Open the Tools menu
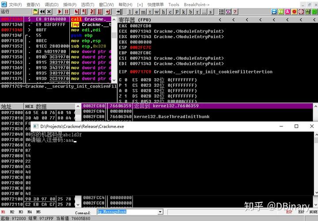The image size is (318, 221). coord(174,4)
